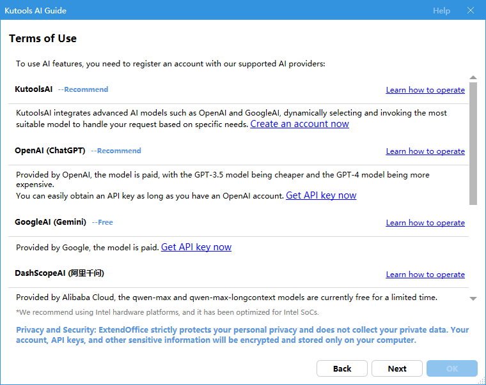Click the '--Free' tag beside GoogleAI
The width and height of the screenshot is (486, 385).
102,223
